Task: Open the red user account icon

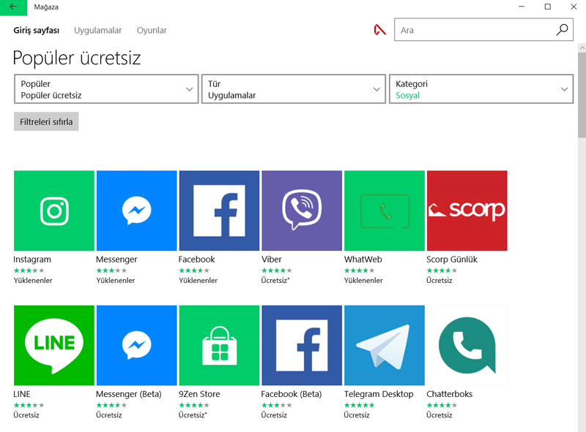Action: tap(379, 30)
